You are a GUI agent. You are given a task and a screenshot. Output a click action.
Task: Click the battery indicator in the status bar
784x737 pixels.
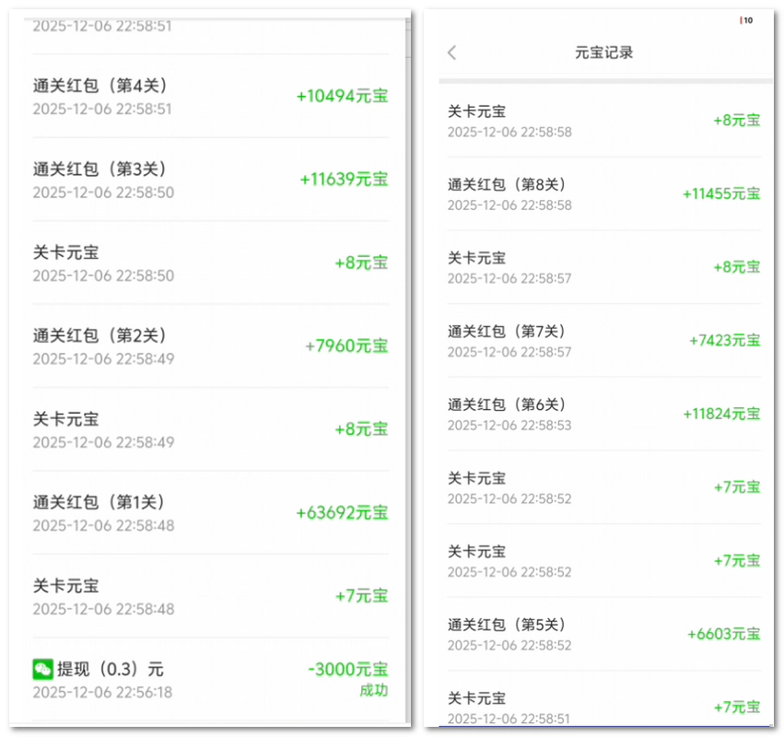[747, 20]
